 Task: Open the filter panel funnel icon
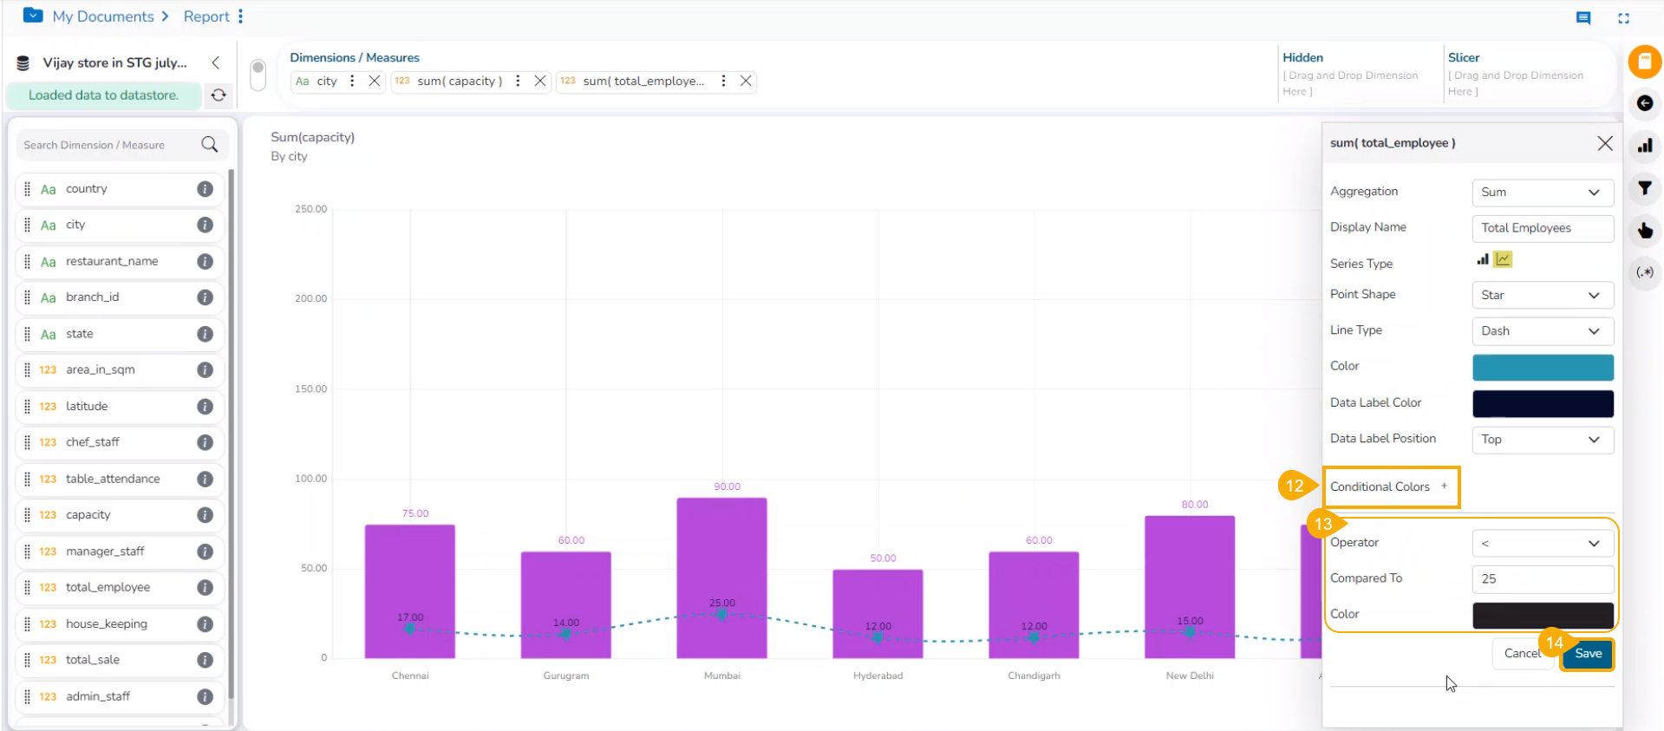click(1644, 188)
